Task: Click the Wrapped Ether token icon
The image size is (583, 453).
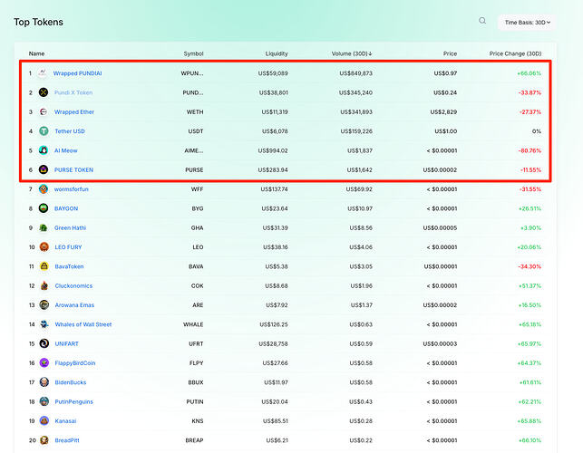Action: point(43,111)
